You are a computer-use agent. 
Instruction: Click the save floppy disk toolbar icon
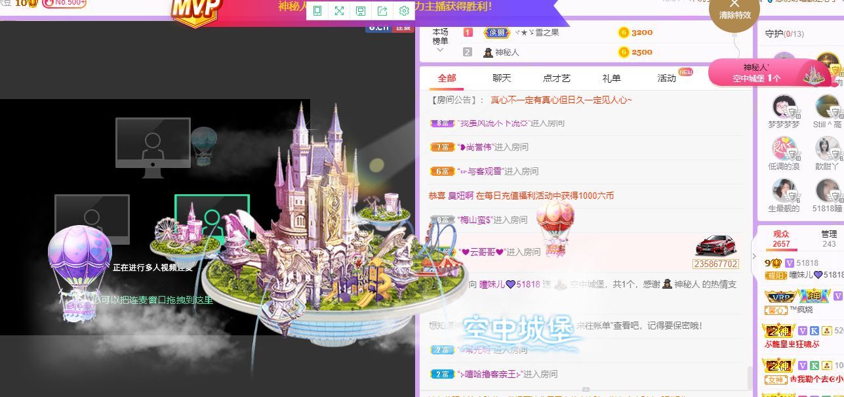coord(361,11)
